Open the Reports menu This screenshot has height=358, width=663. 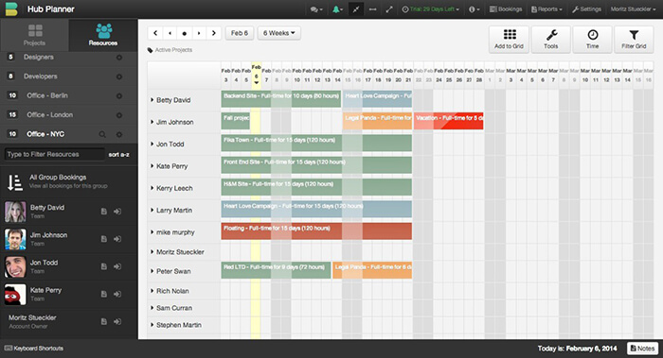547,9
